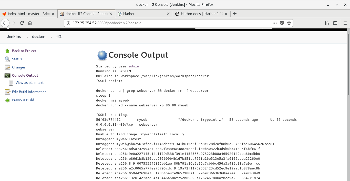The width and height of the screenshot is (350, 181).
Task: Click the browser forward arrow
Action: [14, 23]
